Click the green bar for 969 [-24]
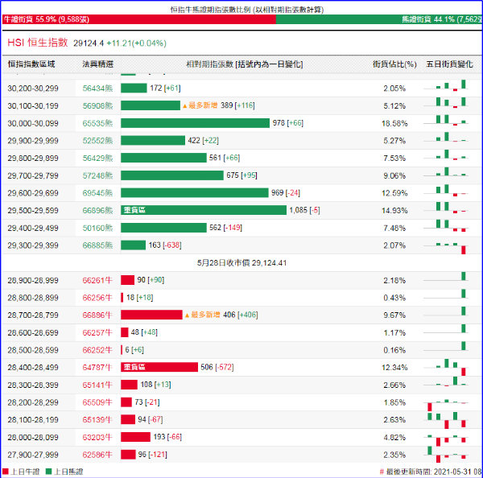This screenshot has height=478, width=483. (x=194, y=193)
